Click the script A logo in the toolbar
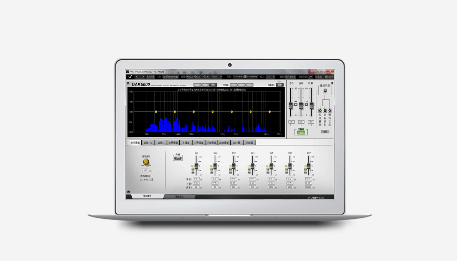This screenshot has width=457, height=261. pos(130,77)
